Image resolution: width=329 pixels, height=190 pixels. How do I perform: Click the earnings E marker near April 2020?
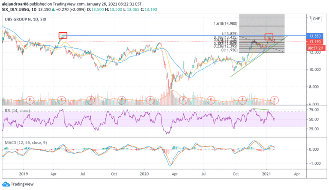(183, 100)
